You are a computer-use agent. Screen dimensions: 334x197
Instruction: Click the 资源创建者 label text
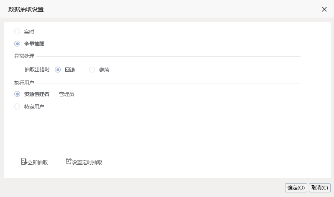(x=37, y=94)
